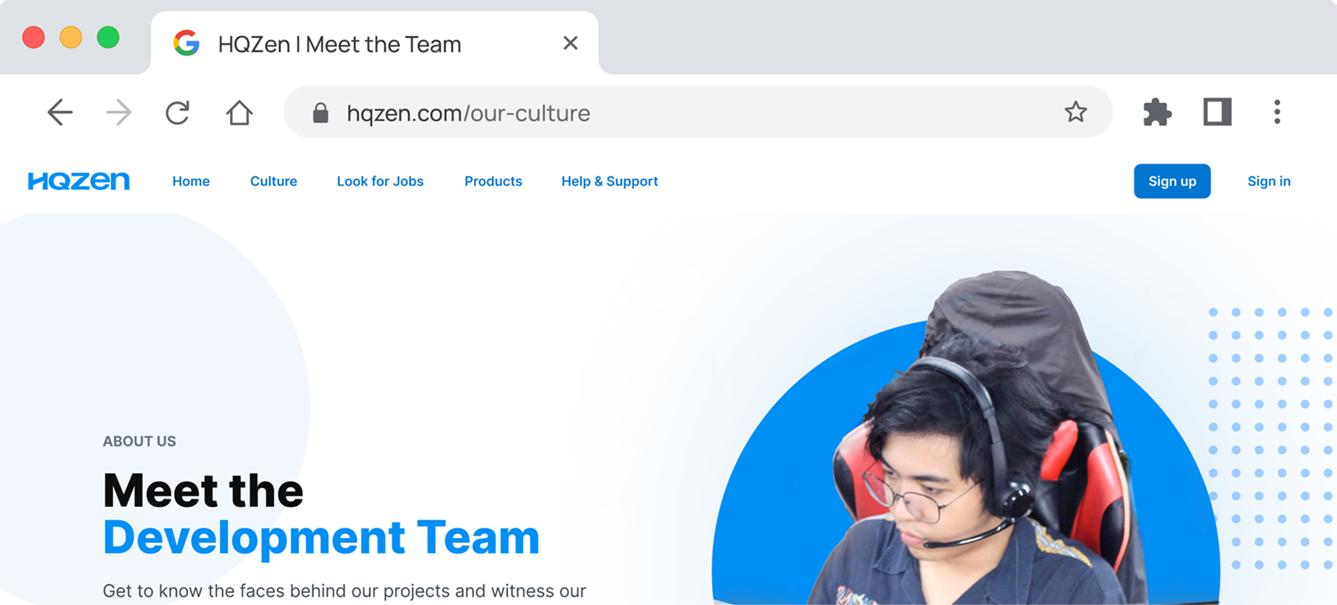
Task: Click the Sign in link
Action: coord(1269,181)
